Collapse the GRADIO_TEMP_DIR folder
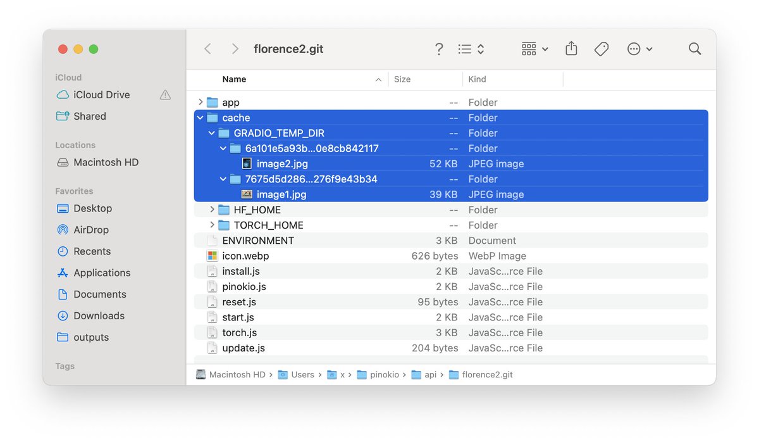 tap(212, 133)
